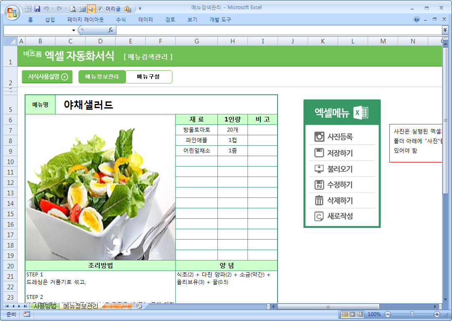The image size is (452, 321).
Task: Click the notepad icon beside 새로작성
Action: tap(319, 216)
